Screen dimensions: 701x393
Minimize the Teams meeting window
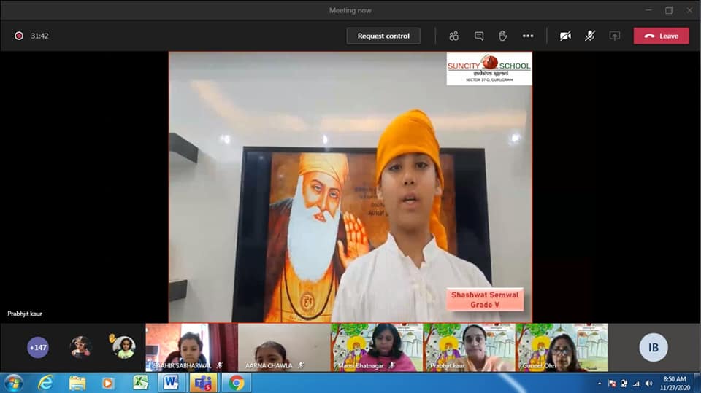648,9
